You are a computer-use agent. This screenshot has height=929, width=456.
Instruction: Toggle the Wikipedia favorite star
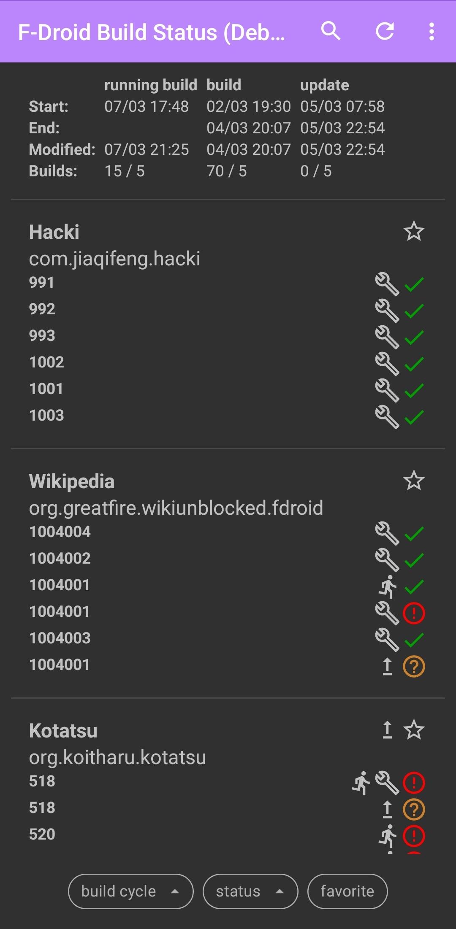pyautogui.click(x=414, y=481)
